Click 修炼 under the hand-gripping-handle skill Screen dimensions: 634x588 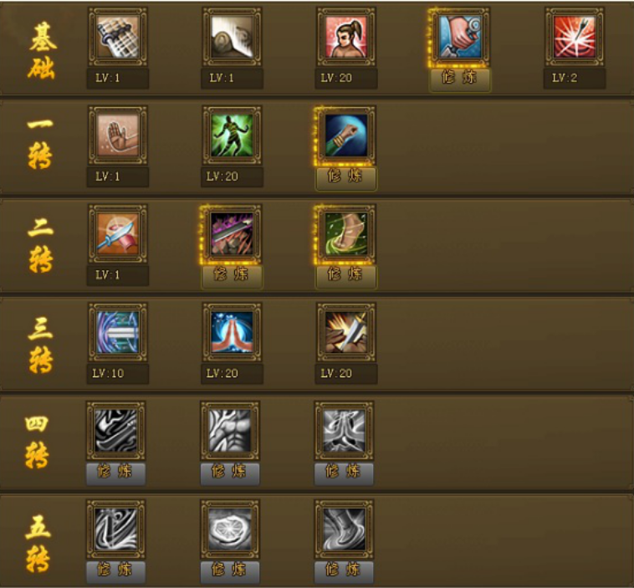click(x=460, y=79)
